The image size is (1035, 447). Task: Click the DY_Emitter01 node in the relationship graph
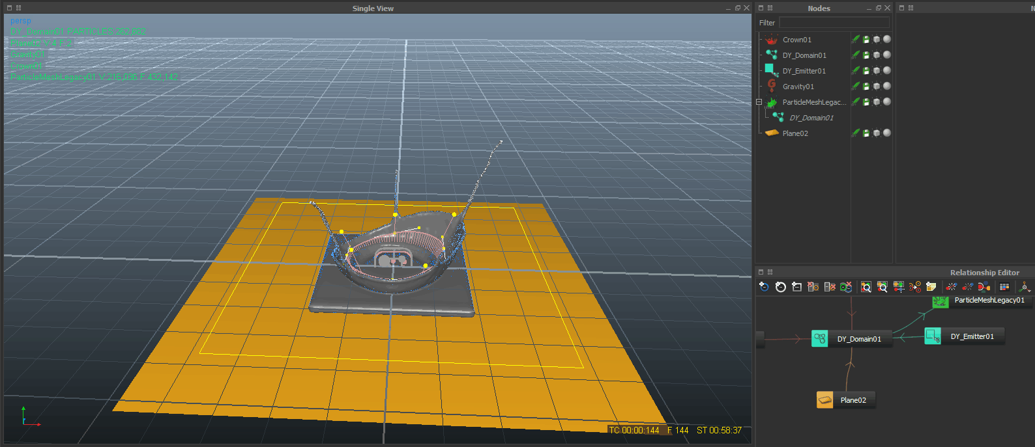964,336
